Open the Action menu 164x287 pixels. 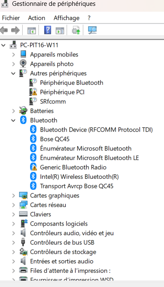[x=36, y=18]
